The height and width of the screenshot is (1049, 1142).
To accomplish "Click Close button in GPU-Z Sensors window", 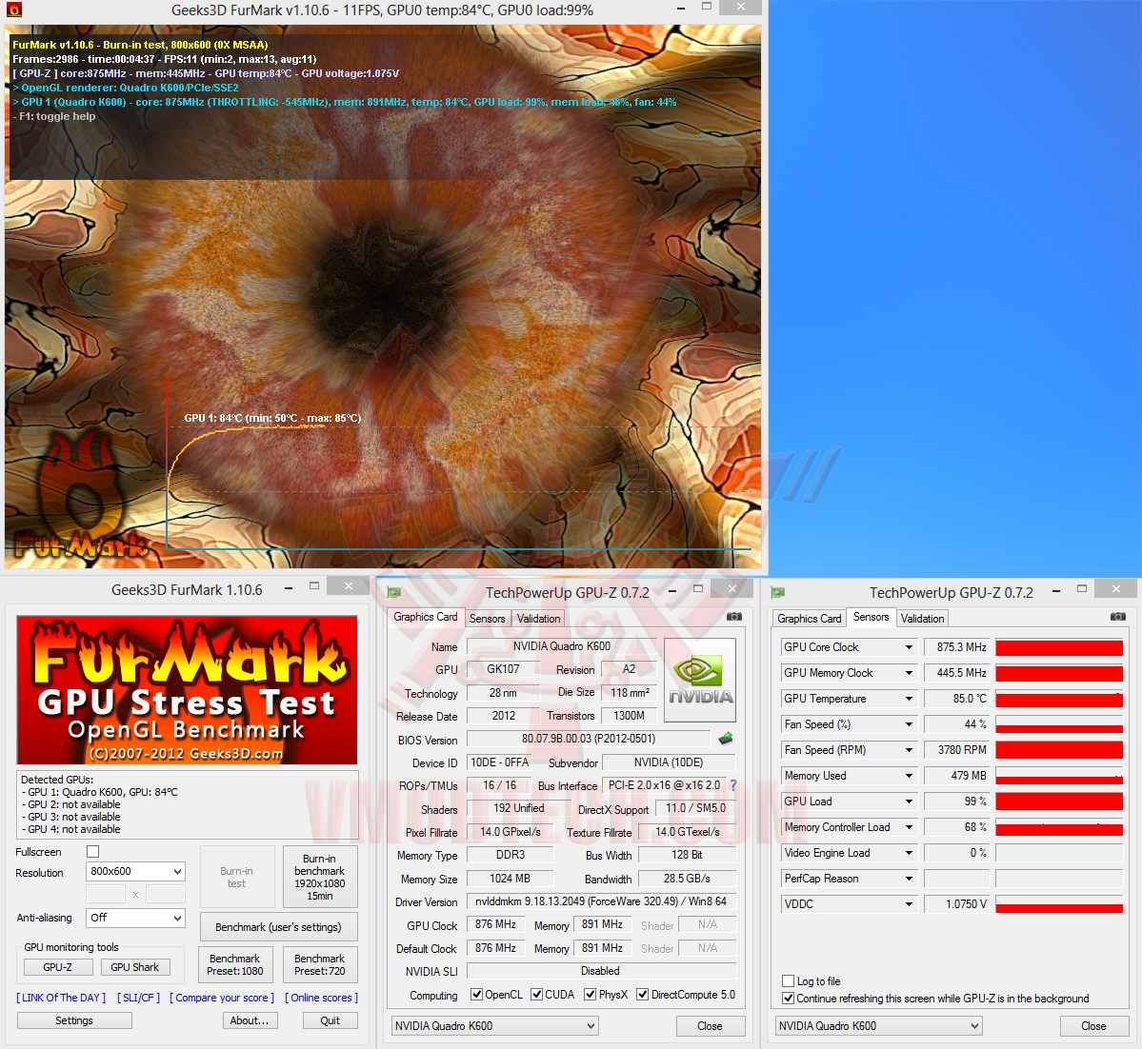I will click(x=1094, y=1026).
